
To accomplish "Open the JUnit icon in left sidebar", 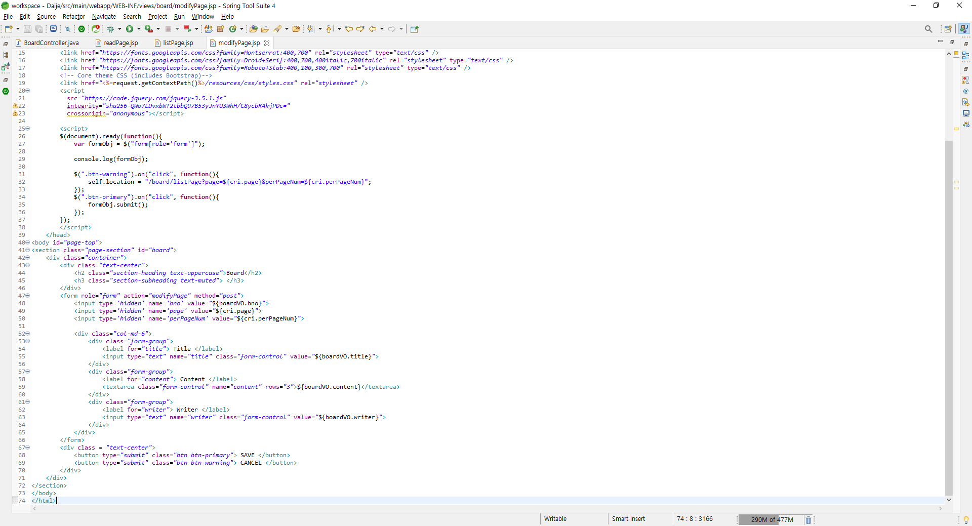I will click(6, 66).
